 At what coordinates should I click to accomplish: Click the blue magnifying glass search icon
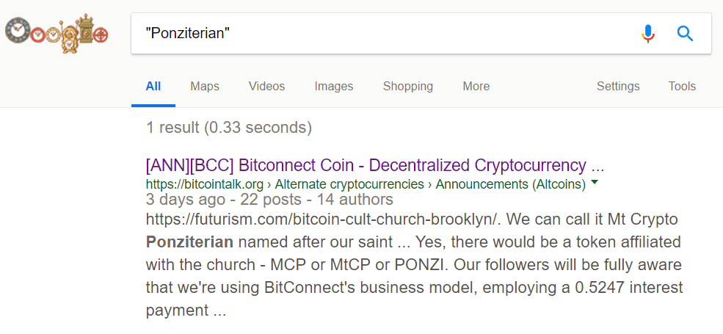[685, 34]
